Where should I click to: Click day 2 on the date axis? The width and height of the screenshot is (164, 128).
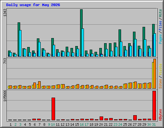click(x=15, y=124)
